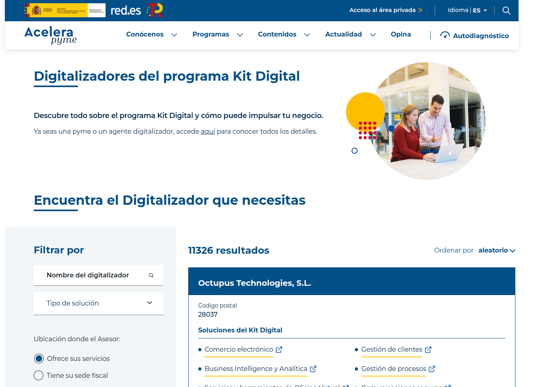
Task: Click the 11326 resultados text
Action: pyautogui.click(x=229, y=251)
